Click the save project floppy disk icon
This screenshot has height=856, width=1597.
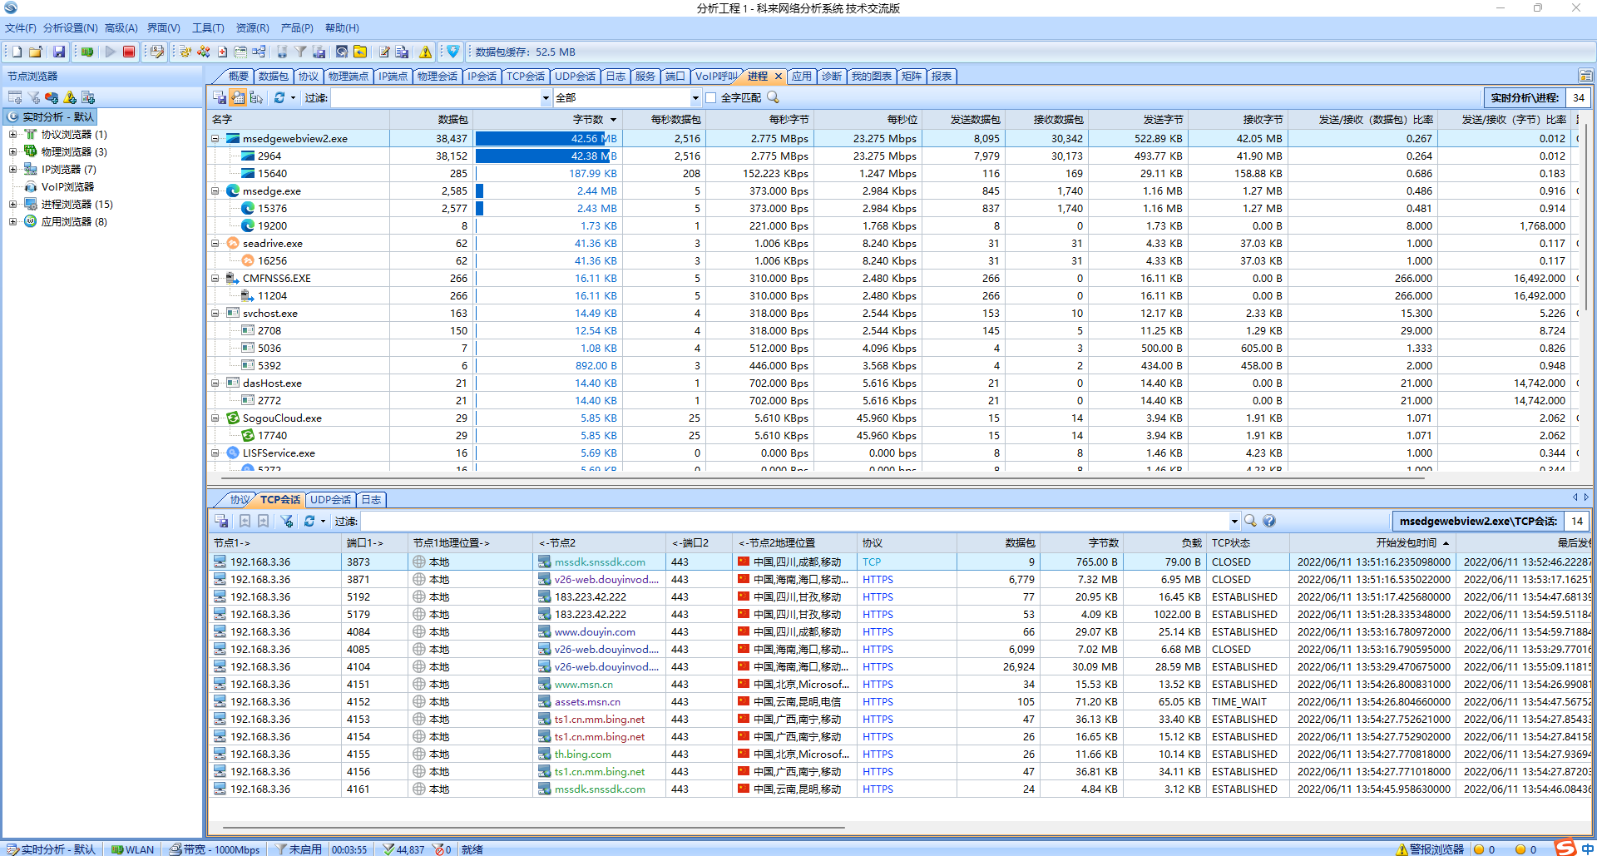tap(58, 52)
